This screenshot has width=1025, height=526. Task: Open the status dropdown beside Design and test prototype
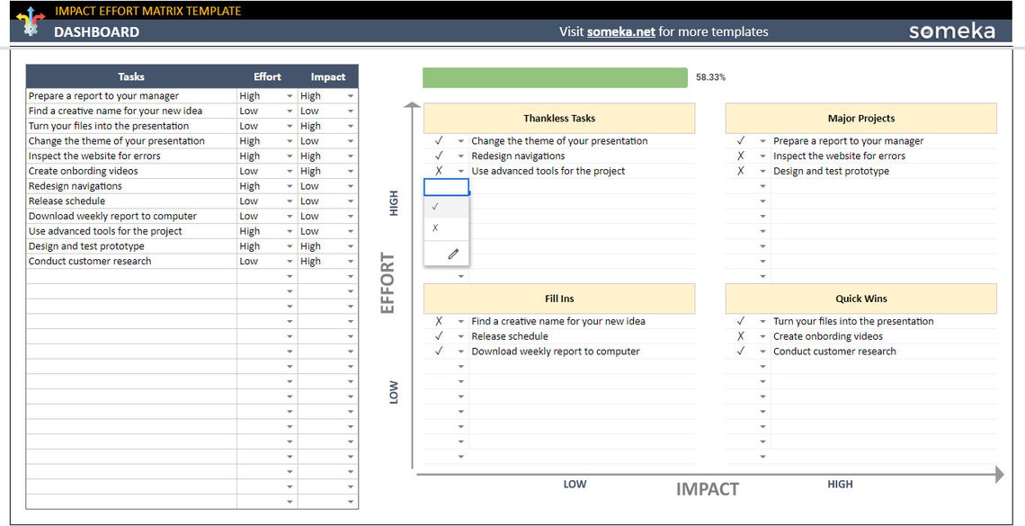(762, 171)
